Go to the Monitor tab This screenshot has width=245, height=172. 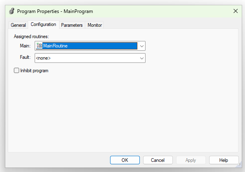tap(95, 25)
